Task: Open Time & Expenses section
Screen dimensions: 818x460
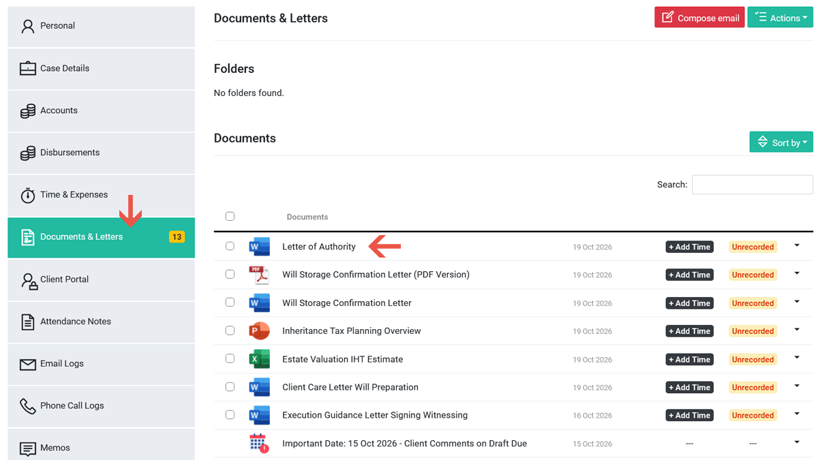Action: click(x=101, y=195)
